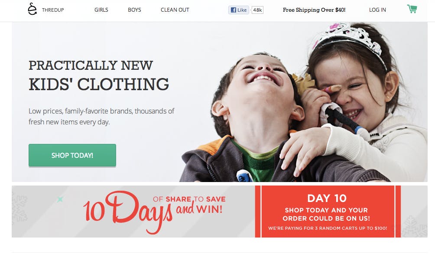The height and width of the screenshot is (254, 435).
Task: Click the 10 Days promo script text
Action: click(128, 212)
